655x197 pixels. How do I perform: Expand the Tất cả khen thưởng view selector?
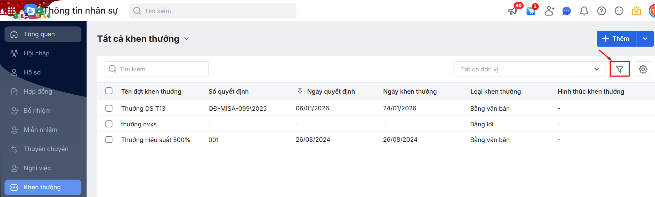(x=186, y=39)
